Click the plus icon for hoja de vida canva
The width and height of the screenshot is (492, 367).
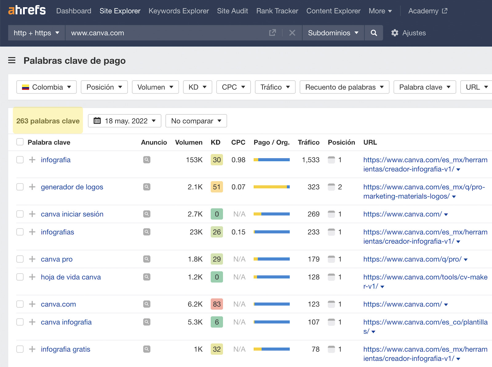(32, 277)
